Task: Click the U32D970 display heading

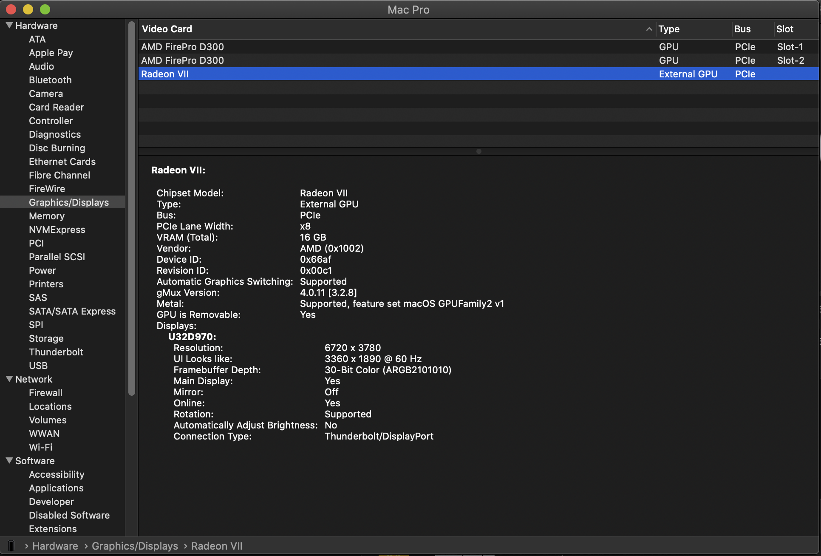Action: (192, 337)
